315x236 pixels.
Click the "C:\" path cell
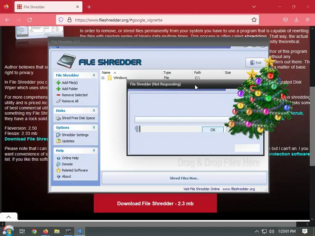coord(197,78)
